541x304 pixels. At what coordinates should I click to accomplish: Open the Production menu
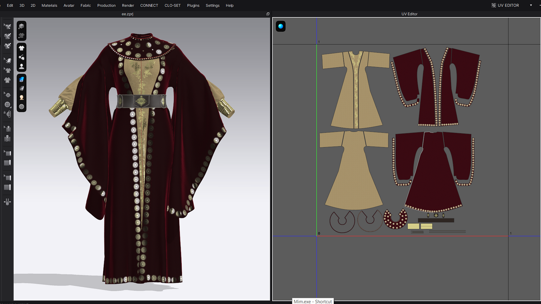click(106, 5)
